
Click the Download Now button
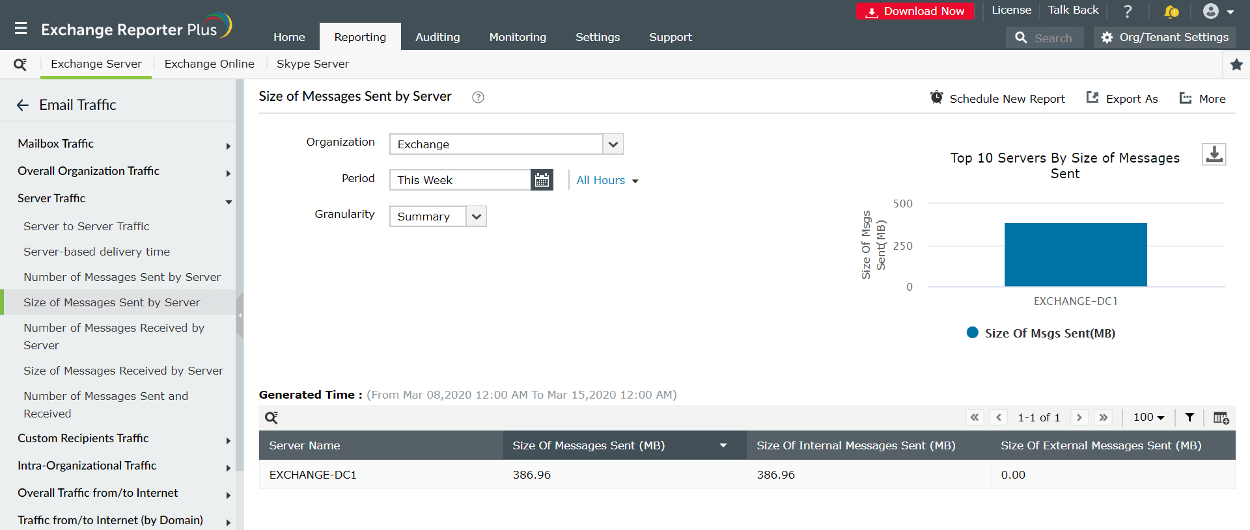click(915, 11)
